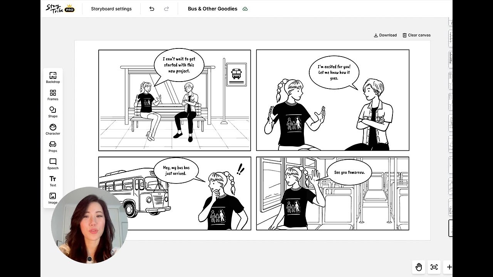The width and height of the screenshot is (493, 277).
Task: Select the "I'm excited for you!" speech bubble
Action: click(x=334, y=73)
